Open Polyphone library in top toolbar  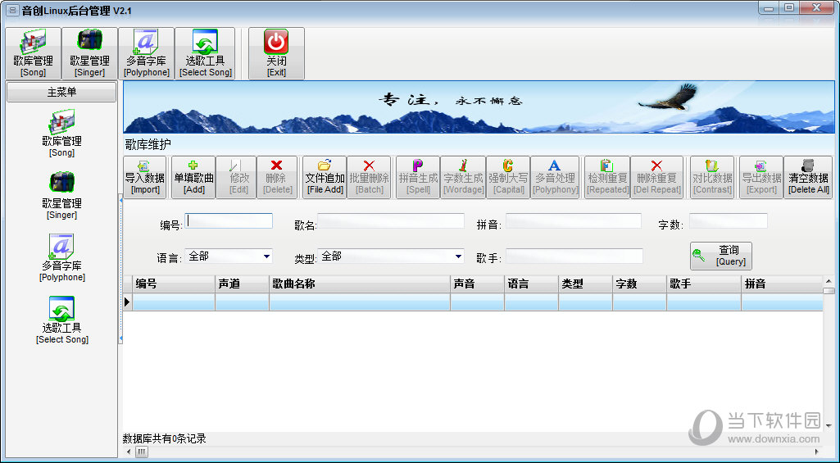pos(146,53)
